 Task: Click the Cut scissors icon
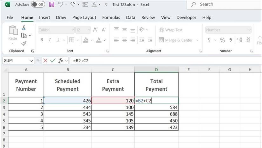pos(24,28)
